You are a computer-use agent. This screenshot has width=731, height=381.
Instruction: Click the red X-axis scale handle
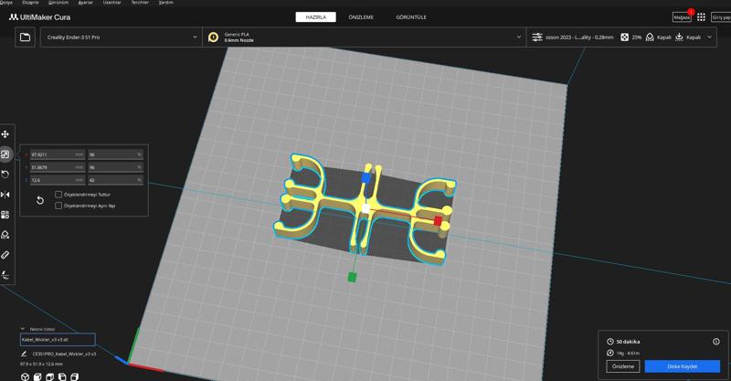point(438,220)
